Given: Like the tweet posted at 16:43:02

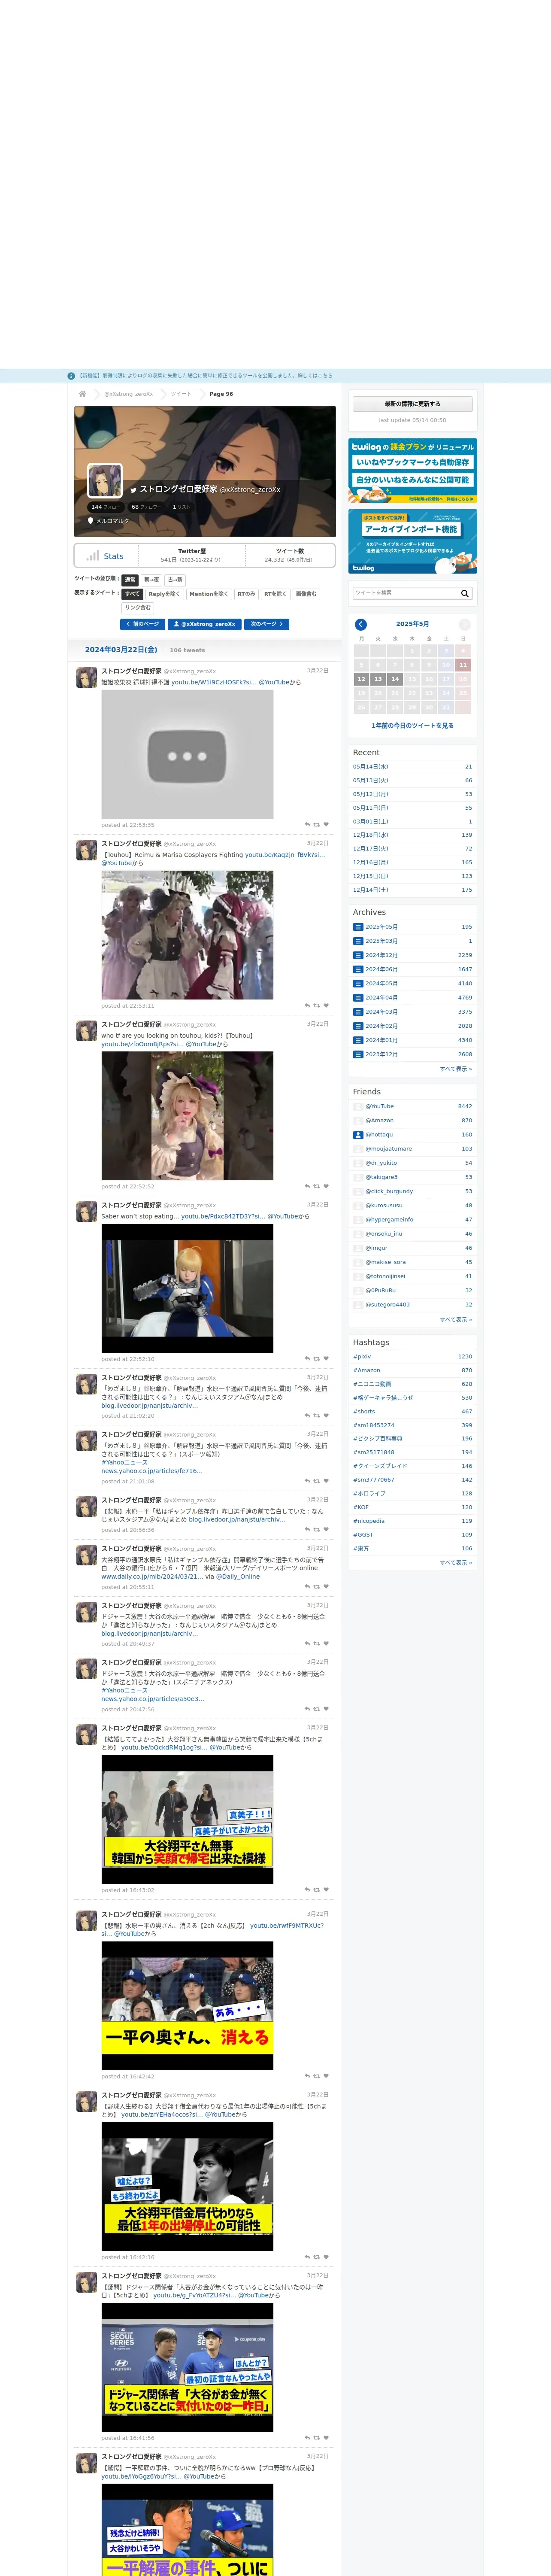Looking at the screenshot, I should [x=326, y=1890].
